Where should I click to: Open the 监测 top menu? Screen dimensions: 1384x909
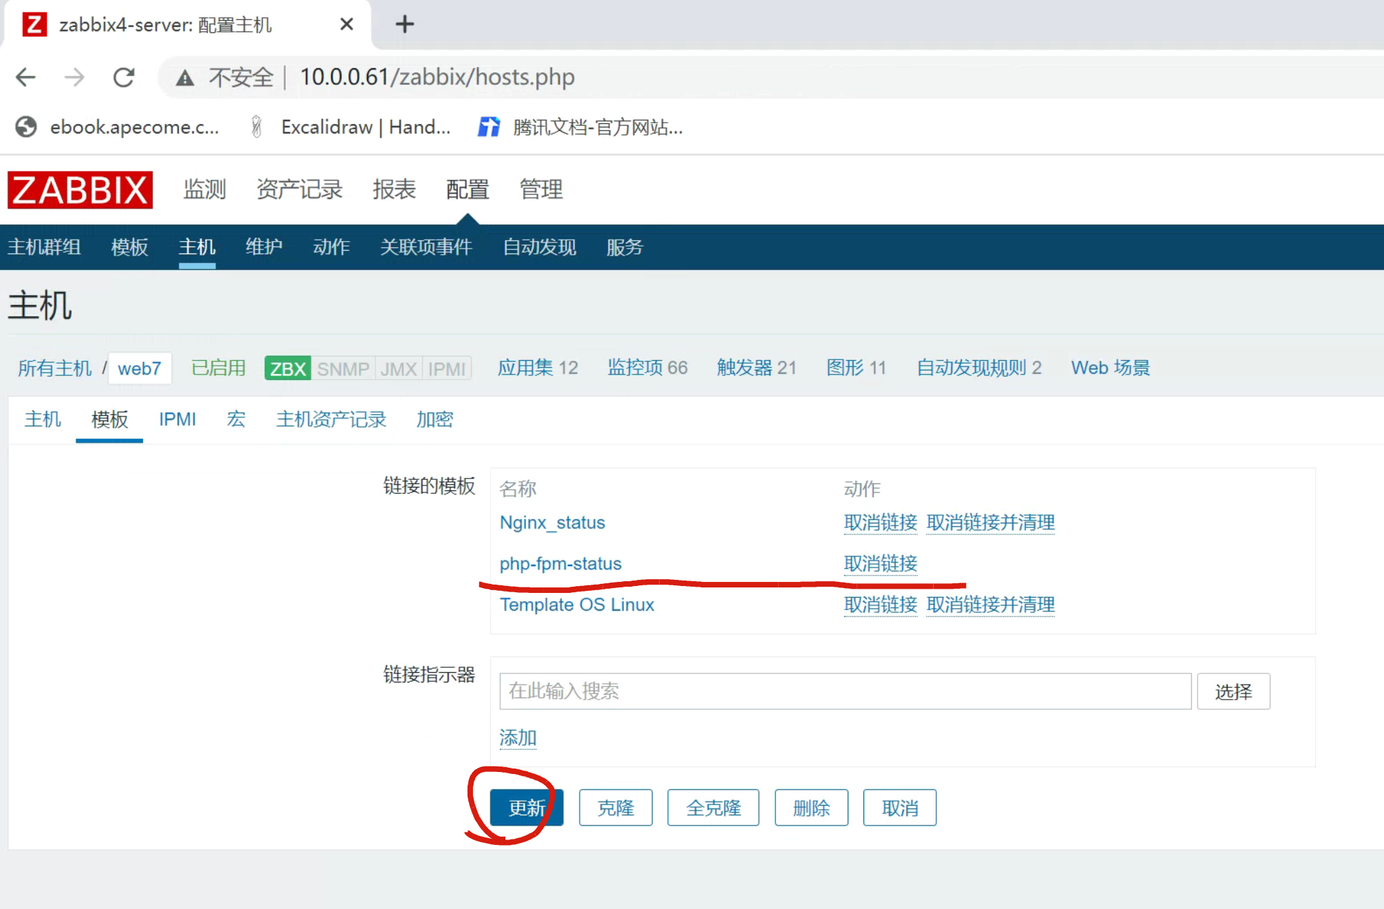click(x=205, y=189)
